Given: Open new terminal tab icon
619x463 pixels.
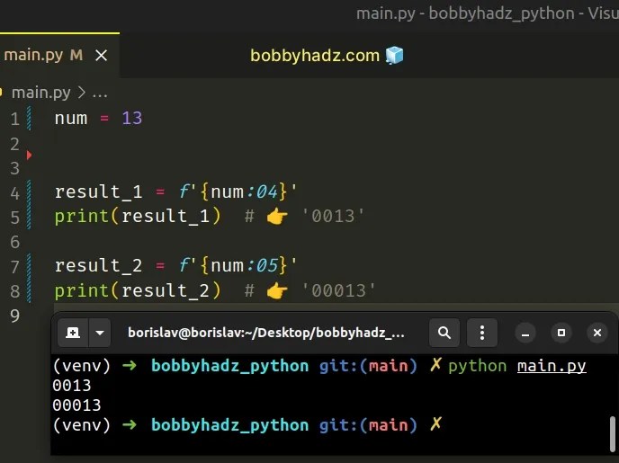Looking at the screenshot, I should click(73, 333).
